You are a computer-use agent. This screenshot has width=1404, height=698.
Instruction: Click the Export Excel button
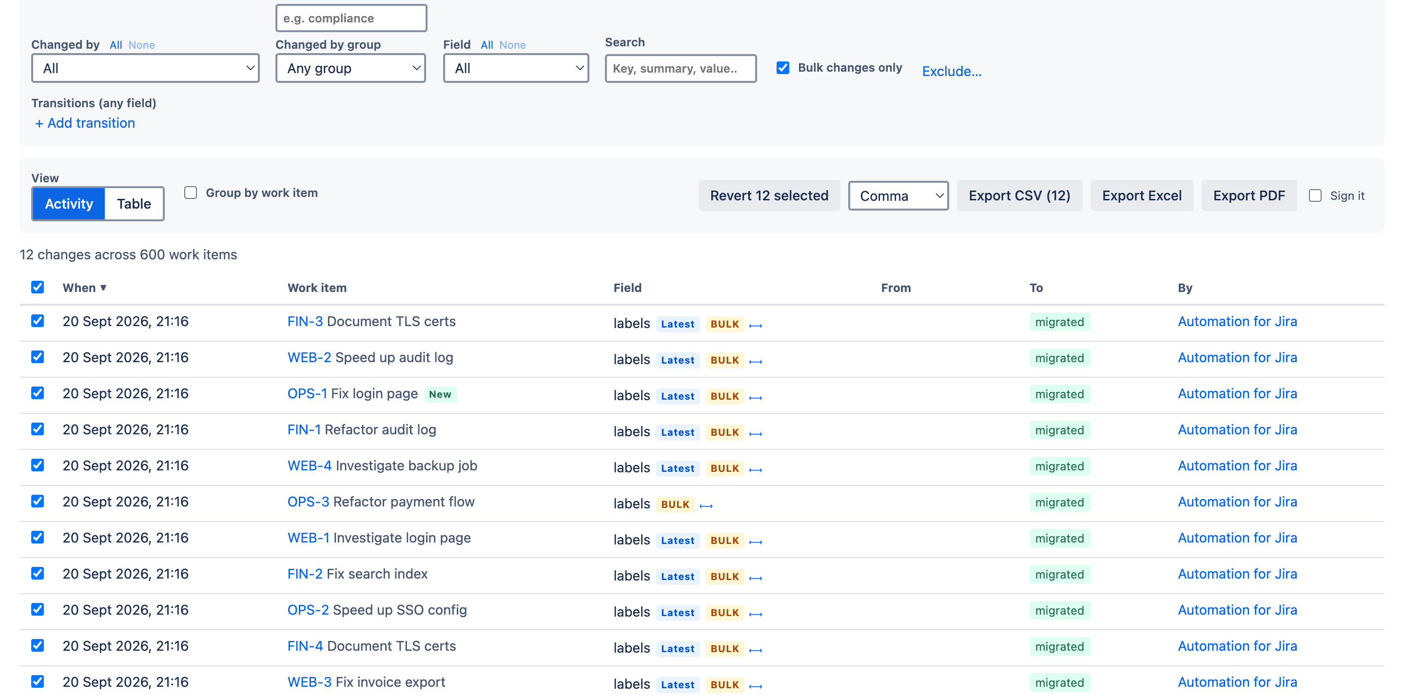(1141, 195)
